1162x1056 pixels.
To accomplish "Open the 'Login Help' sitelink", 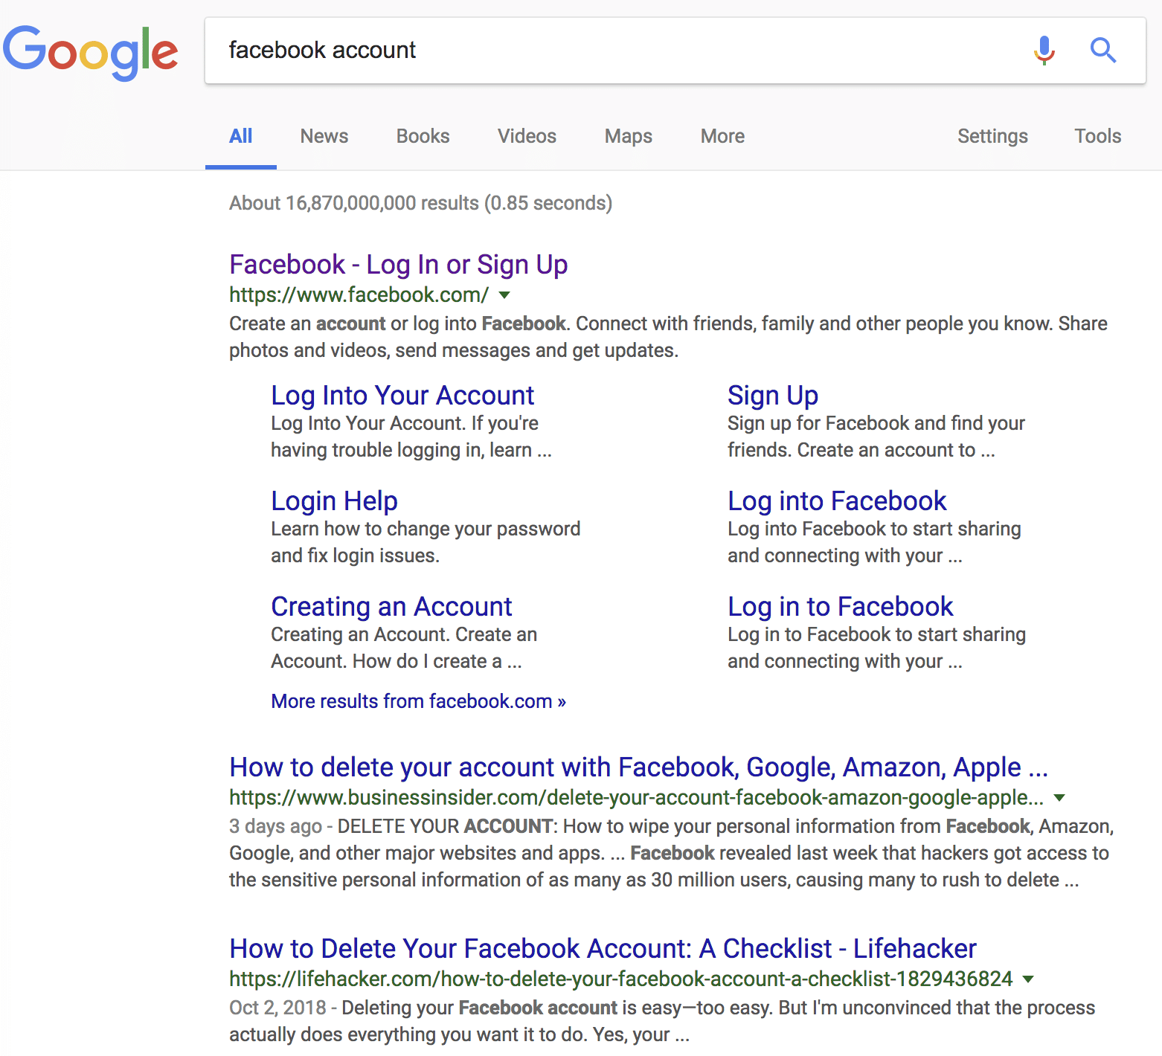I will pyautogui.click(x=334, y=501).
